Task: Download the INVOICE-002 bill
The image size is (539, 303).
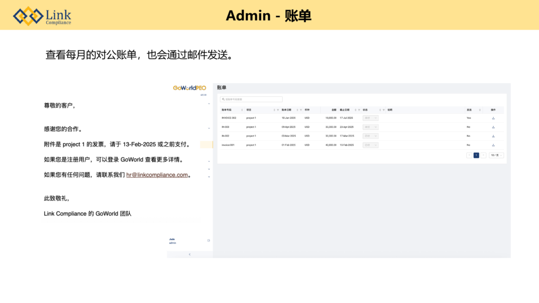Action: 493,118
